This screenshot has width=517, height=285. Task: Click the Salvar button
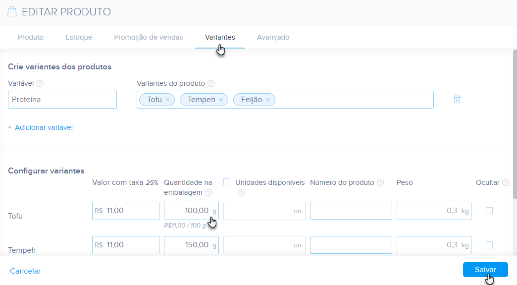(x=485, y=270)
